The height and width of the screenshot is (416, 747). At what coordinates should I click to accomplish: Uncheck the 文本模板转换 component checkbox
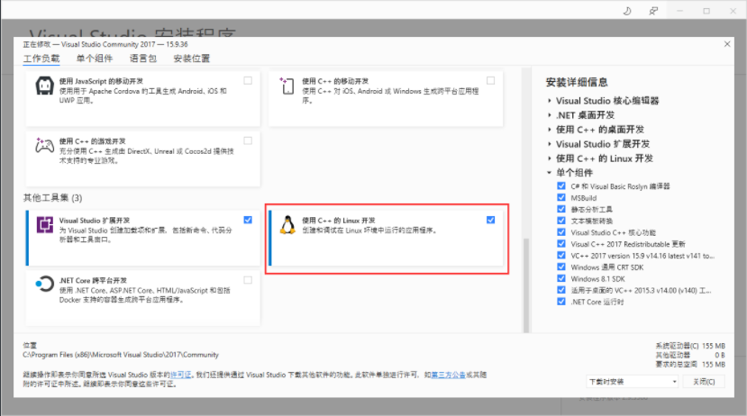coord(561,221)
